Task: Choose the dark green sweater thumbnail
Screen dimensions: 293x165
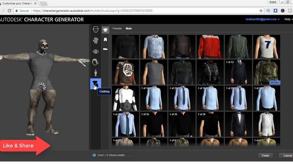Action: click(x=239, y=47)
